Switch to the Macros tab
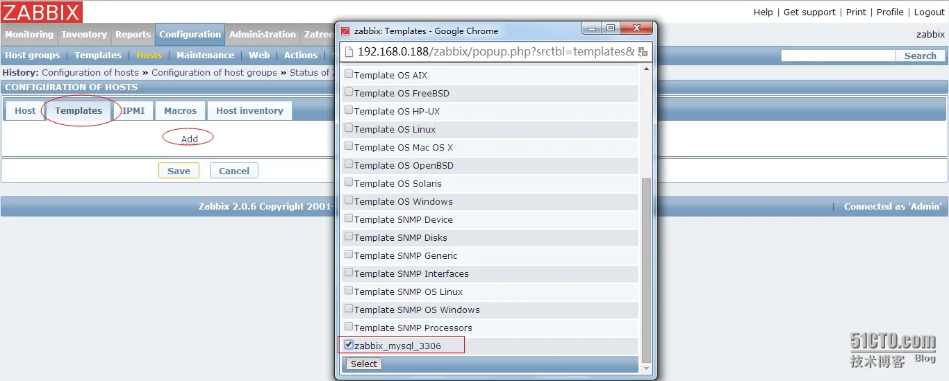This screenshot has height=381, width=949. [181, 110]
